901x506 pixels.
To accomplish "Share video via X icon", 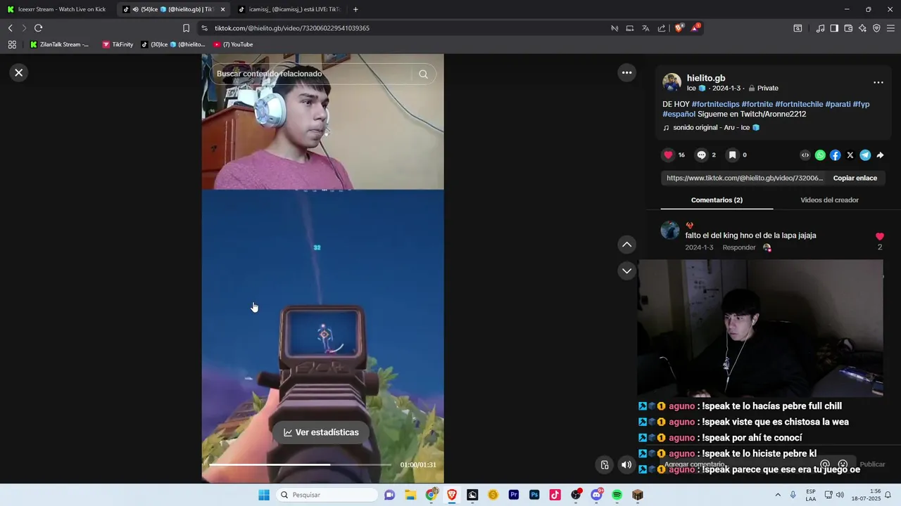I will click(850, 155).
